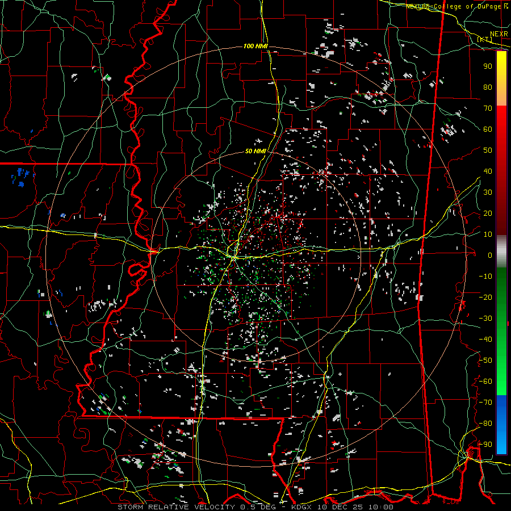Click the -90 value on the velocity scale
The width and height of the screenshot is (511, 511).
[485, 445]
